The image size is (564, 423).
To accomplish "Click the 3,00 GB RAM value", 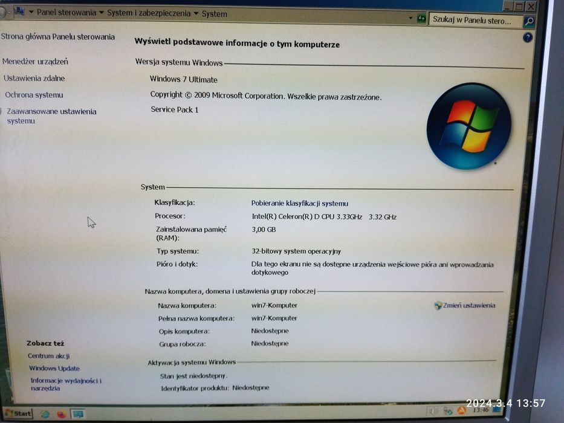I will pos(264,230).
